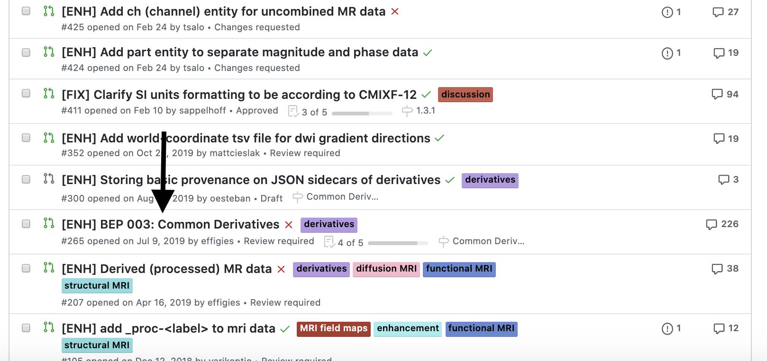Select checkbox for Add ch entity PR
Viewport: 767px width, 361px height.
26,11
